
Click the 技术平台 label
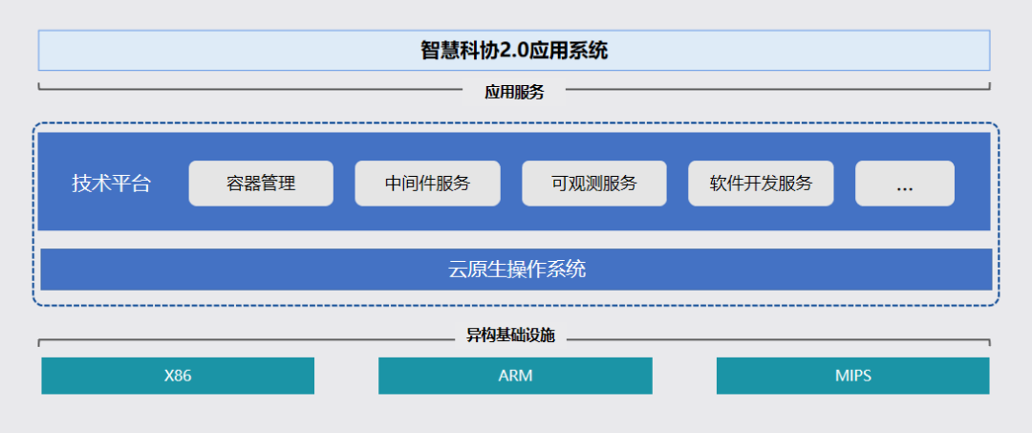[x=111, y=184]
